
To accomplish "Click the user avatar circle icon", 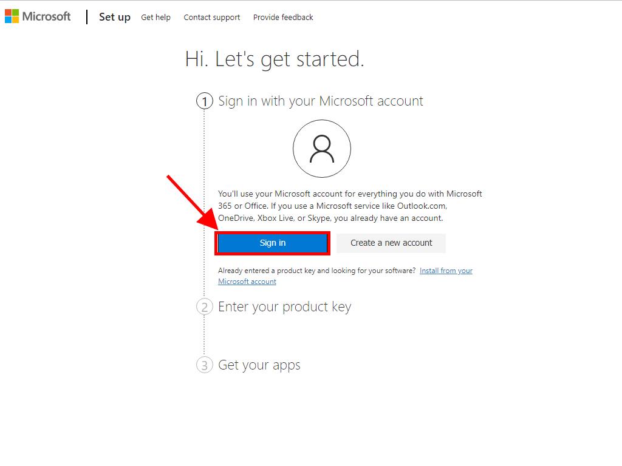I will pyautogui.click(x=321, y=149).
